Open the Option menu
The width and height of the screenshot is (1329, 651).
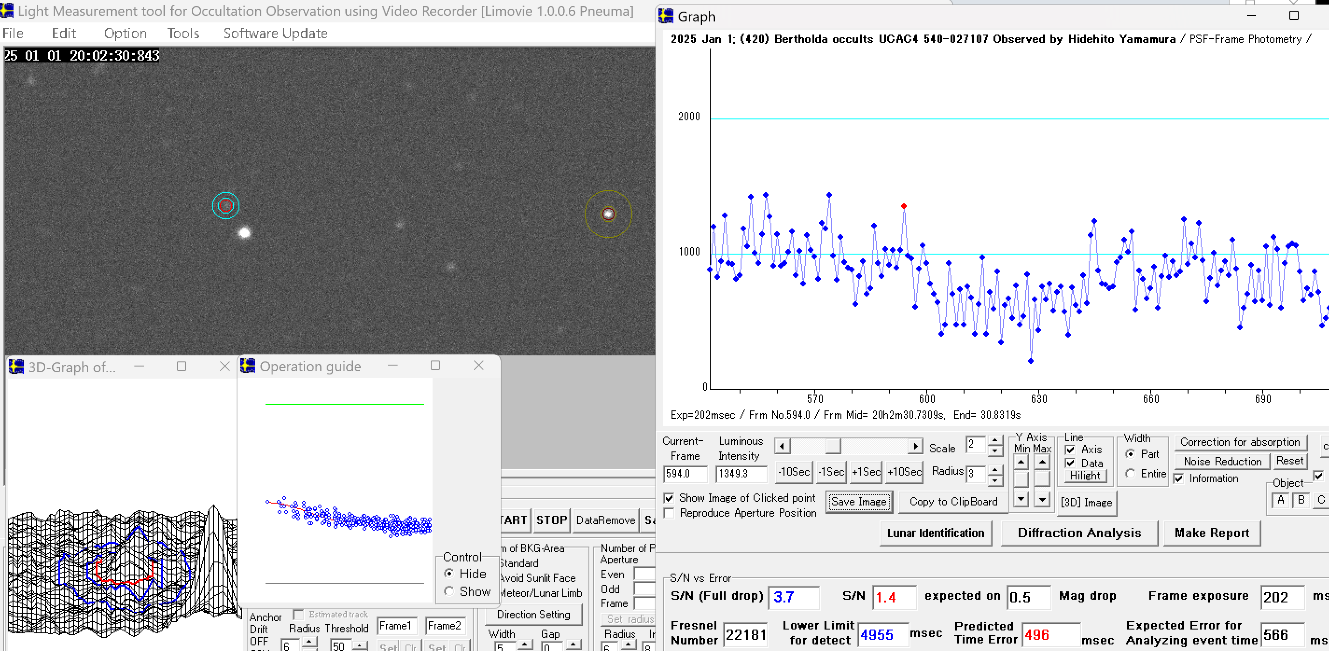pyautogui.click(x=126, y=34)
